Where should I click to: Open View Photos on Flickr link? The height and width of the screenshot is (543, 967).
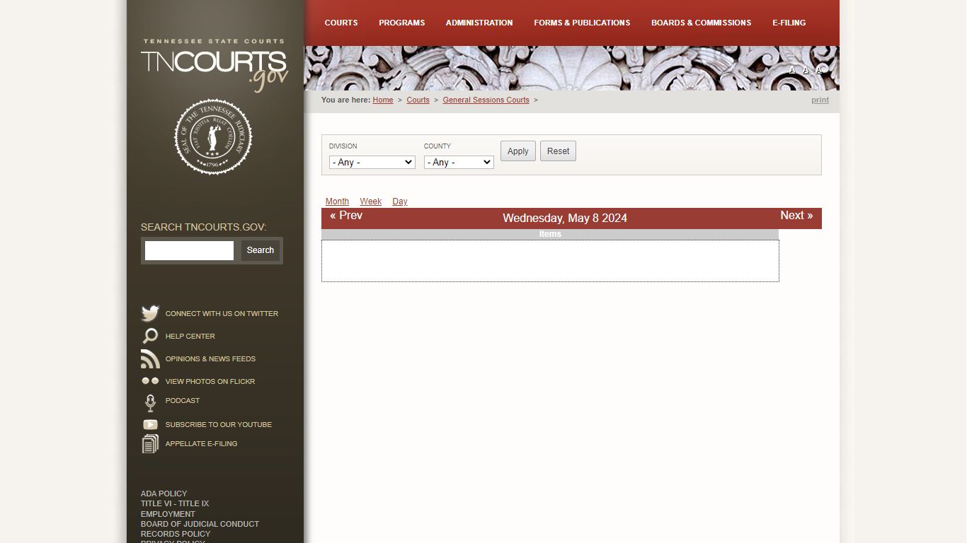[x=210, y=382]
